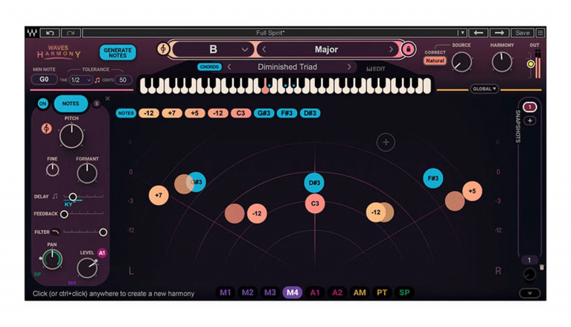Expand the GLOBAL dropdown
The height and width of the screenshot is (327, 571).
coord(484,89)
